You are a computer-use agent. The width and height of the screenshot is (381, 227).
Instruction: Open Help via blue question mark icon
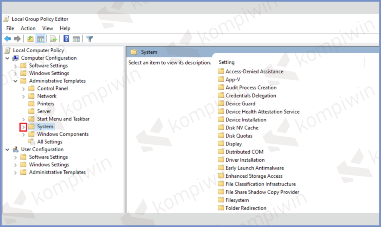click(66, 39)
